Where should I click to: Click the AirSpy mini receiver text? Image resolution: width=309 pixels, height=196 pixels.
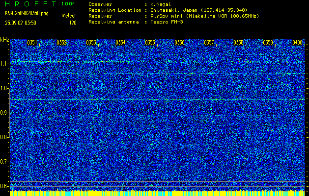click(x=204, y=16)
